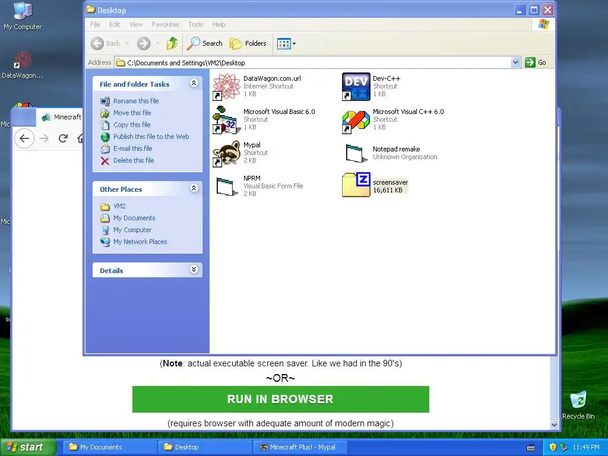
Task: Click the keyboard icon on taskbar
Action: [531, 448]
